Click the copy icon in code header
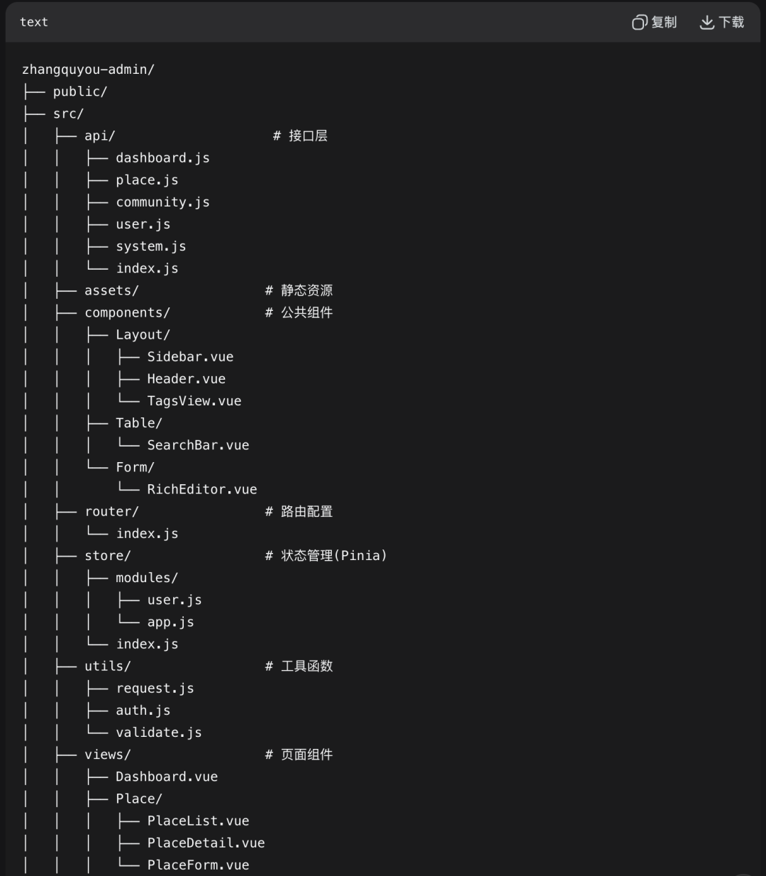Image resolution: width=766 pixels, height=876 pixels. tap(640, 23)
